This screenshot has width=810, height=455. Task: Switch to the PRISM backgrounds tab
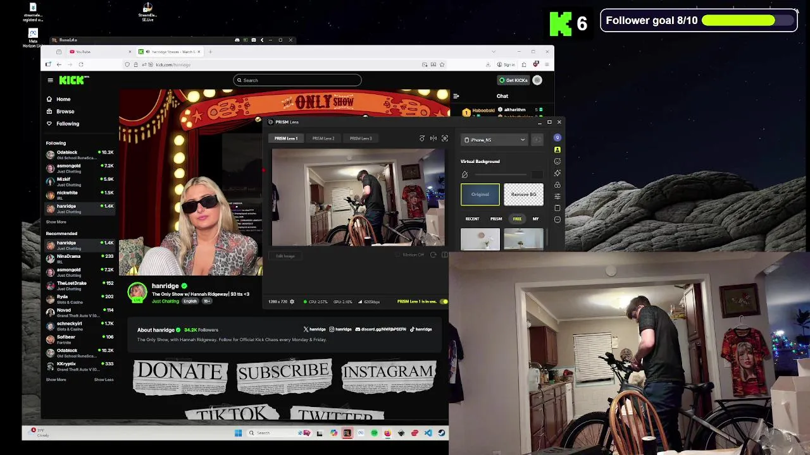click(x=496, y=219)
